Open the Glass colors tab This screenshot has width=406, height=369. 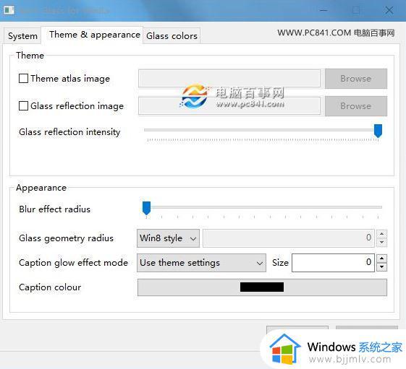pos(172,35)
